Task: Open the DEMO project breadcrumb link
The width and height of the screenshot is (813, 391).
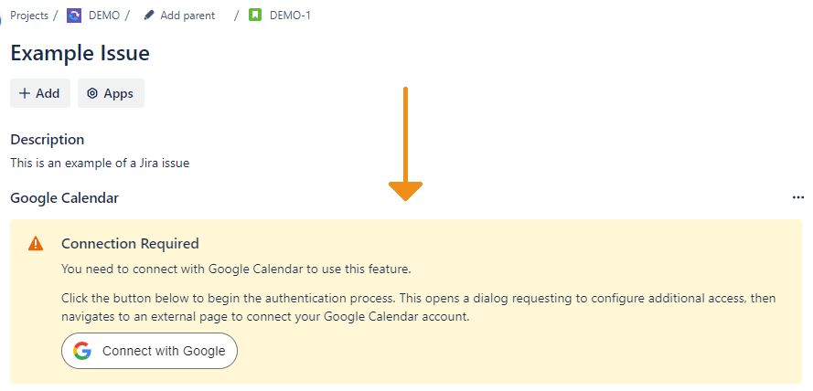Action: tap(104, 16)
